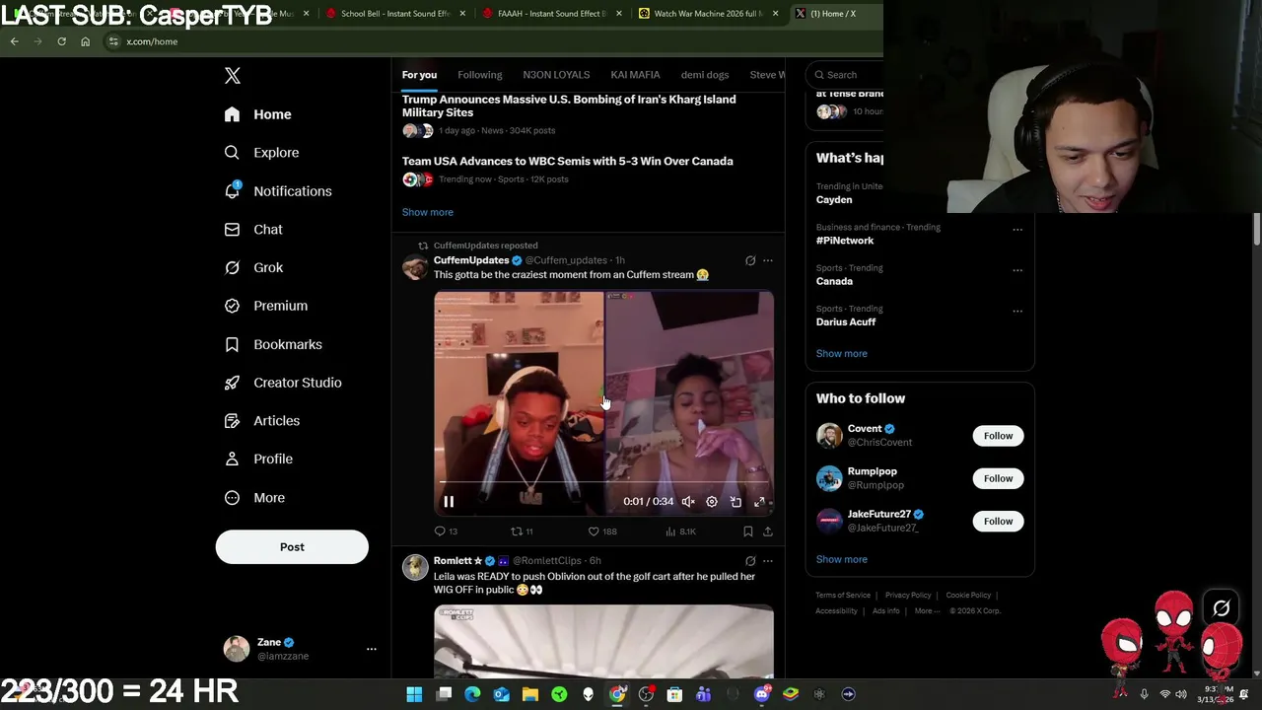Expand the footer More menu
The width and height of the screenshot is (1262, 710).
pos(927,611)
